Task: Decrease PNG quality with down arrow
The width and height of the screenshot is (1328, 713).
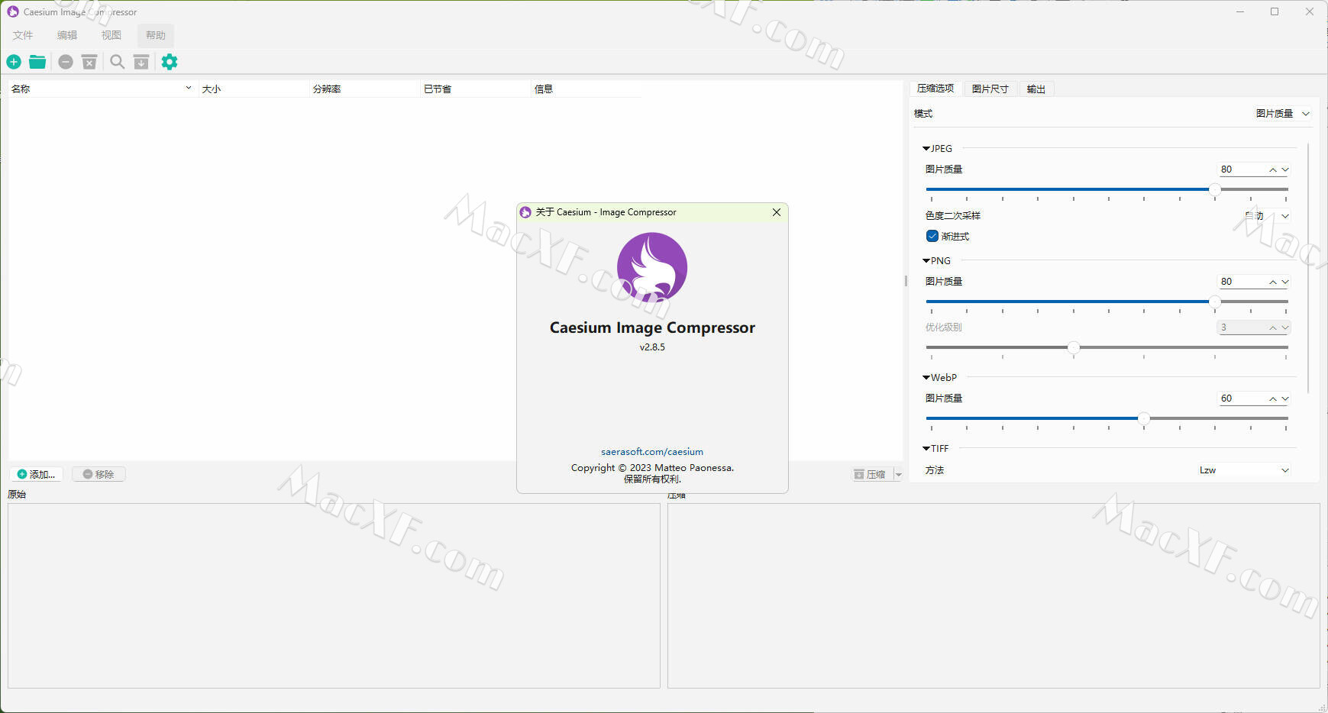Action: point(1285,282)
